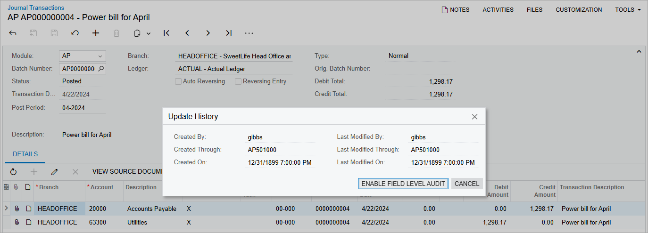648x233 pixels.
Task: Toggle the Auto Reversing checkbox
Action: (178, 81)
